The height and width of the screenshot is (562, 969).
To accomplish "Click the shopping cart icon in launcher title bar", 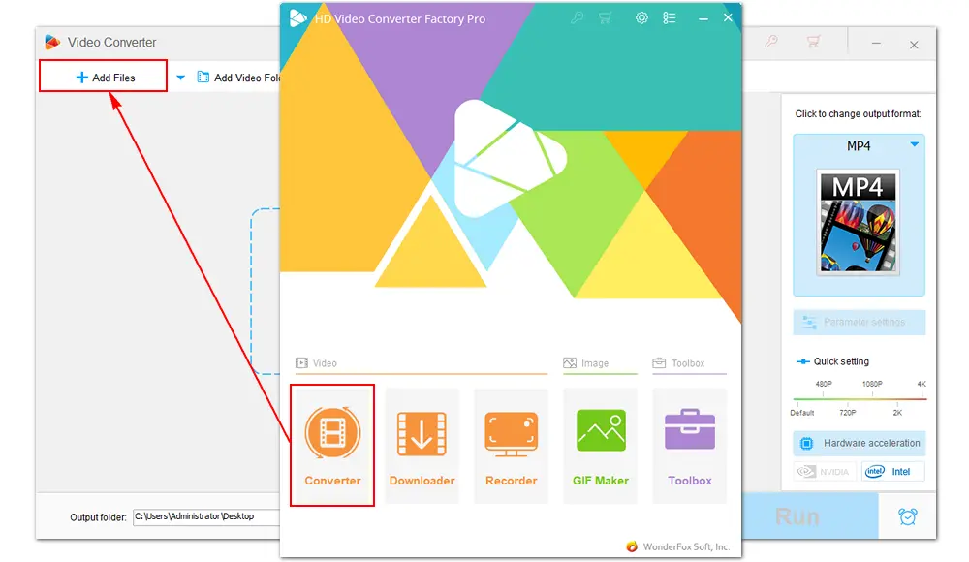I will [x=605, y=18].
